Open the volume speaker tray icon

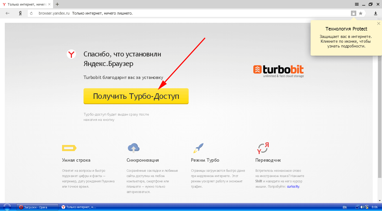pos(362,207)
